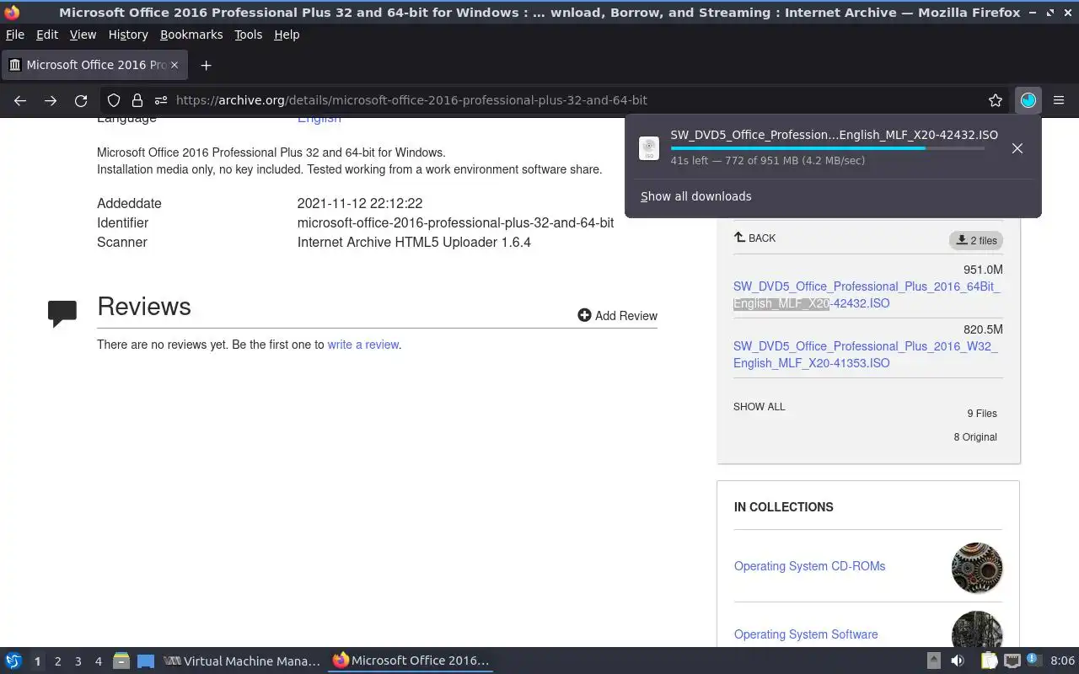Cancel the ISO download with X button
1079x674 pixels.
[x=1017, y=148]
